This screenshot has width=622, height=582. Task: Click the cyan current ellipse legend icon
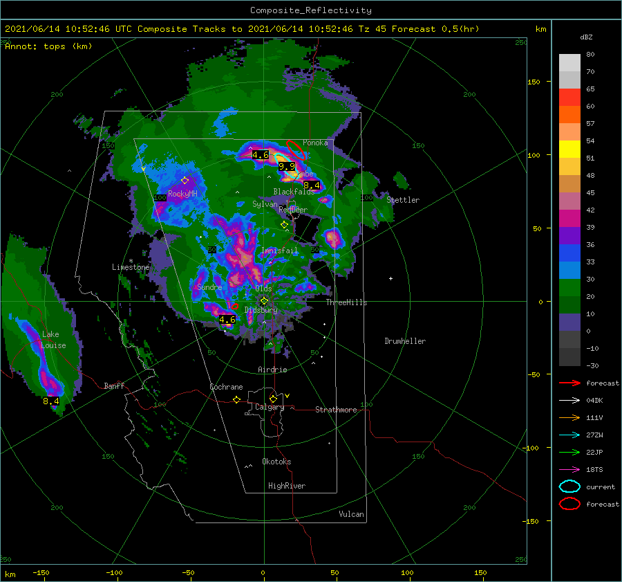[569, 486]
